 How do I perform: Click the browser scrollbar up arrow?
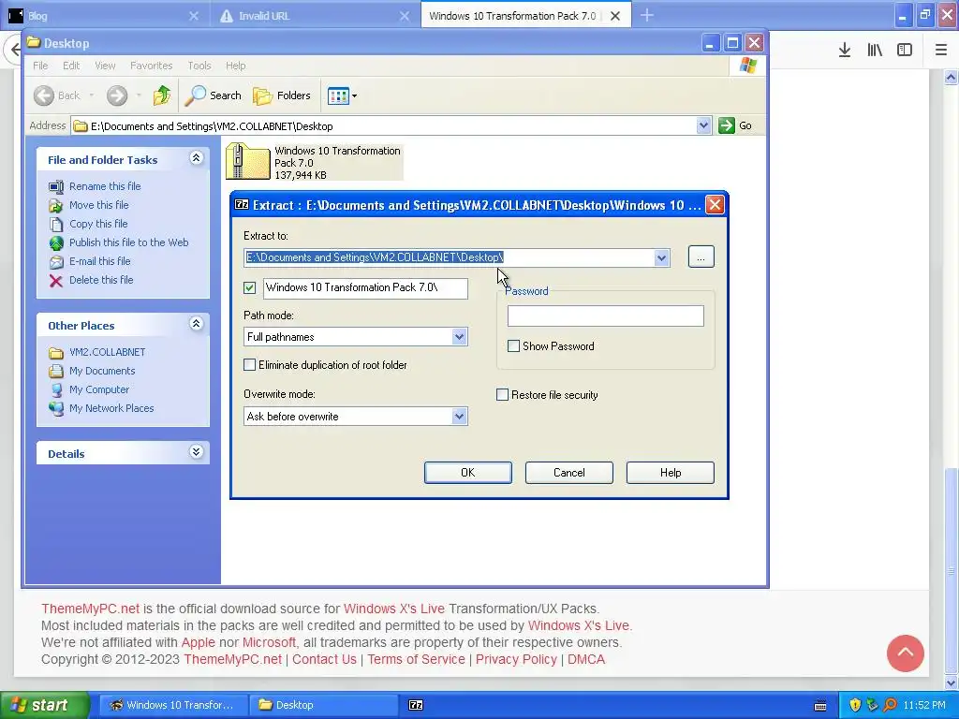[951, 77]
